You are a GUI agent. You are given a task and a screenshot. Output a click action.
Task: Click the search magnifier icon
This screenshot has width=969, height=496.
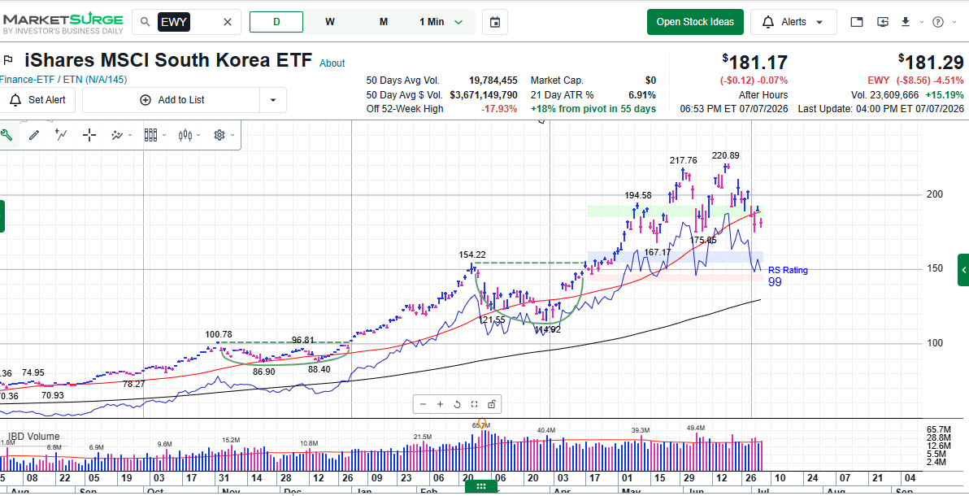146,22
